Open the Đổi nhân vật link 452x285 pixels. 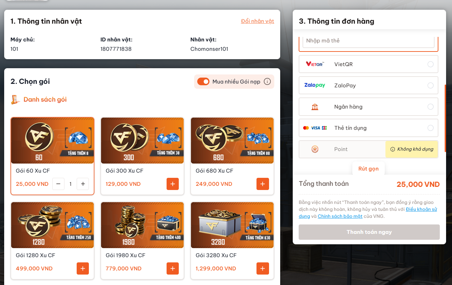point(258,21)
